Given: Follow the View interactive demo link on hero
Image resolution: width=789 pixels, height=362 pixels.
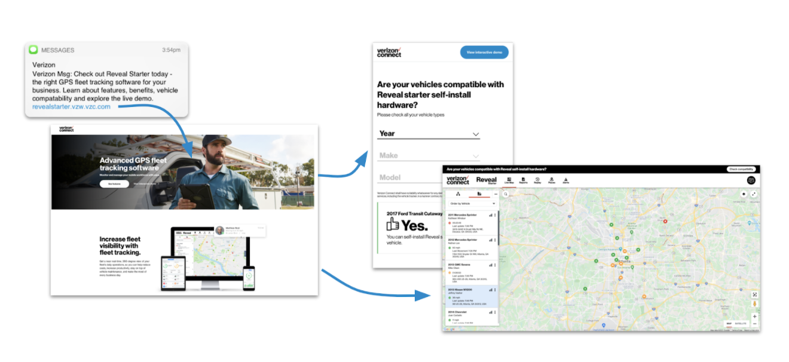Looking at the screenshot, I should click(145, 184).
